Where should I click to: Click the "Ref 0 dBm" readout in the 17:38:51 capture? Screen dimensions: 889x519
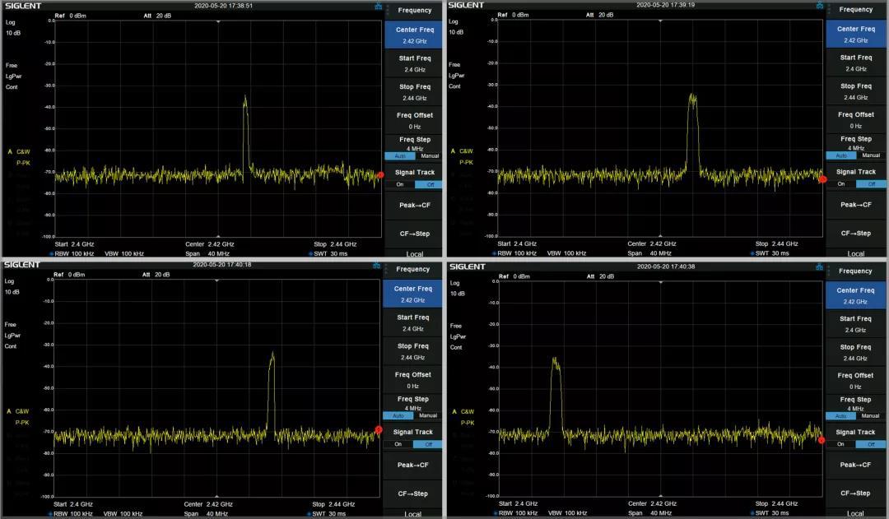point(70,16)
